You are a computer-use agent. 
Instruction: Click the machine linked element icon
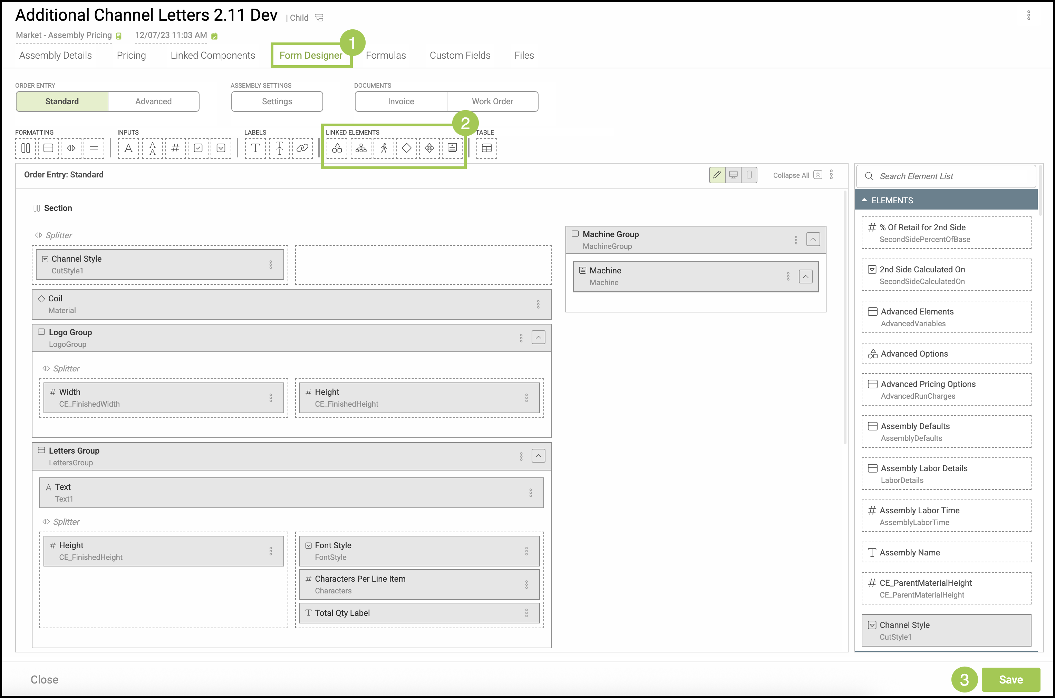[452, 148]
